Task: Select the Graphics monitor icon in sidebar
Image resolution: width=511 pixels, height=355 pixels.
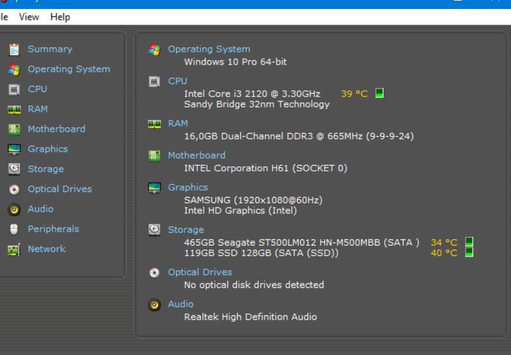Action: pyautogui.click(x=14, y=149)
